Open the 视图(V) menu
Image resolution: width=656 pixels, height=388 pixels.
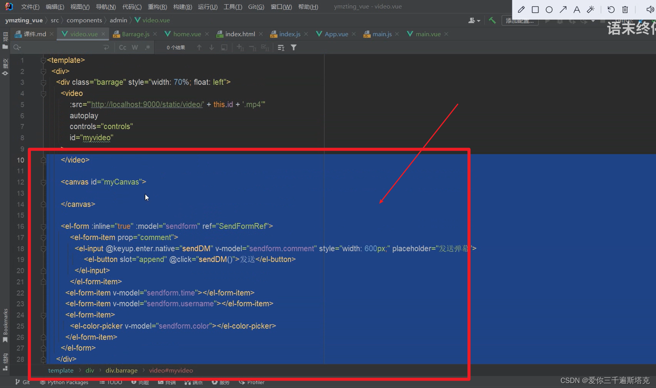pyautogui.click(x=80, y=7)
